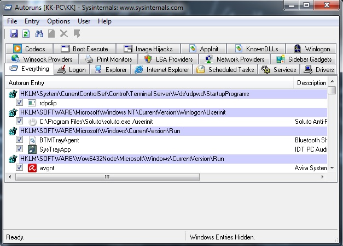Open the AppInit tab
This screenshot has width=343, height=246.
[x=204, y=49]
